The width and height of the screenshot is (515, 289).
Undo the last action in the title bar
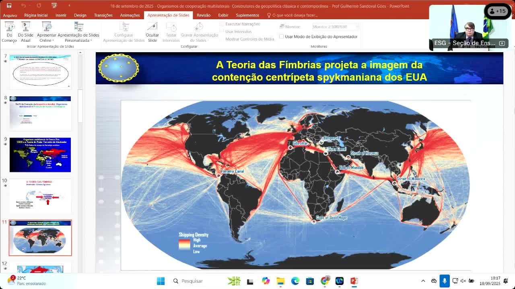[x=23, y=6]
